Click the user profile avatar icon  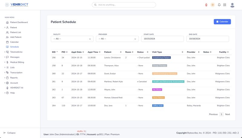pos(232,5)
